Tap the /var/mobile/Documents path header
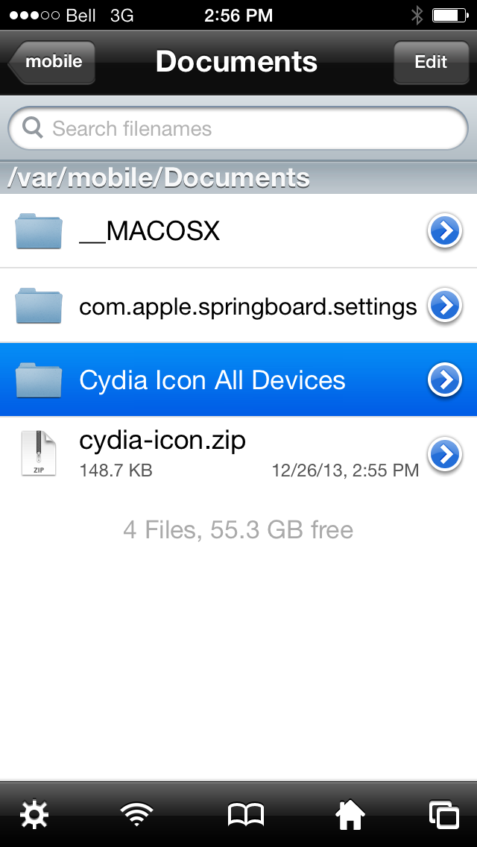Viewport: 477px width, 847px height. (238, 177)
